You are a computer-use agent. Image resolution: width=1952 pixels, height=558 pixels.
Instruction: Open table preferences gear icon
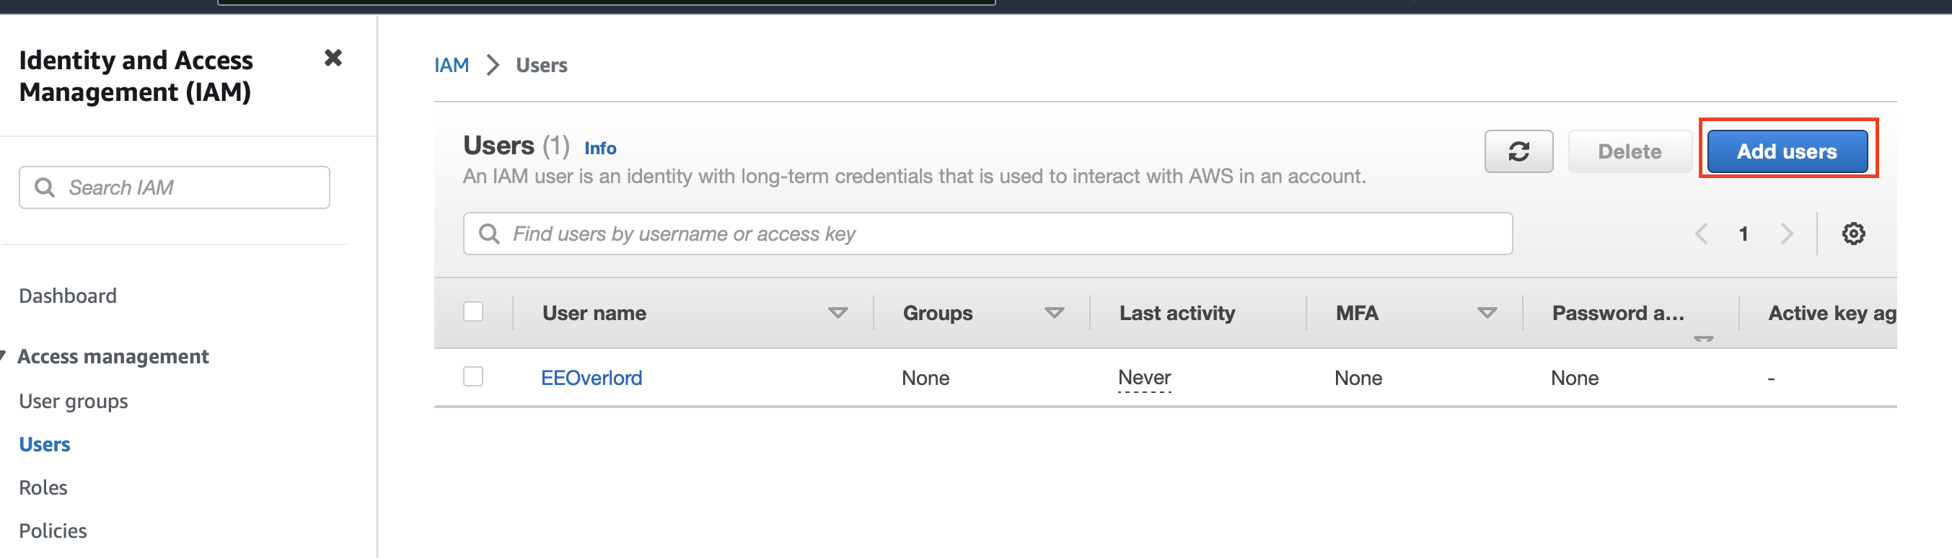[x=1852, y=234]
